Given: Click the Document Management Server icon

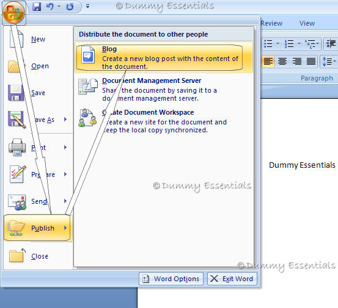Looking at the screenshot, I should (88, 87).
